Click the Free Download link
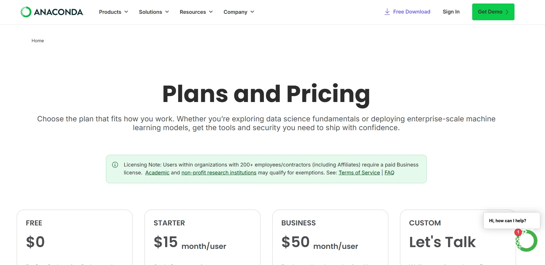545x265 pixels. coord(411,12)
